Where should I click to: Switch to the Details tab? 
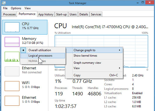84,14
